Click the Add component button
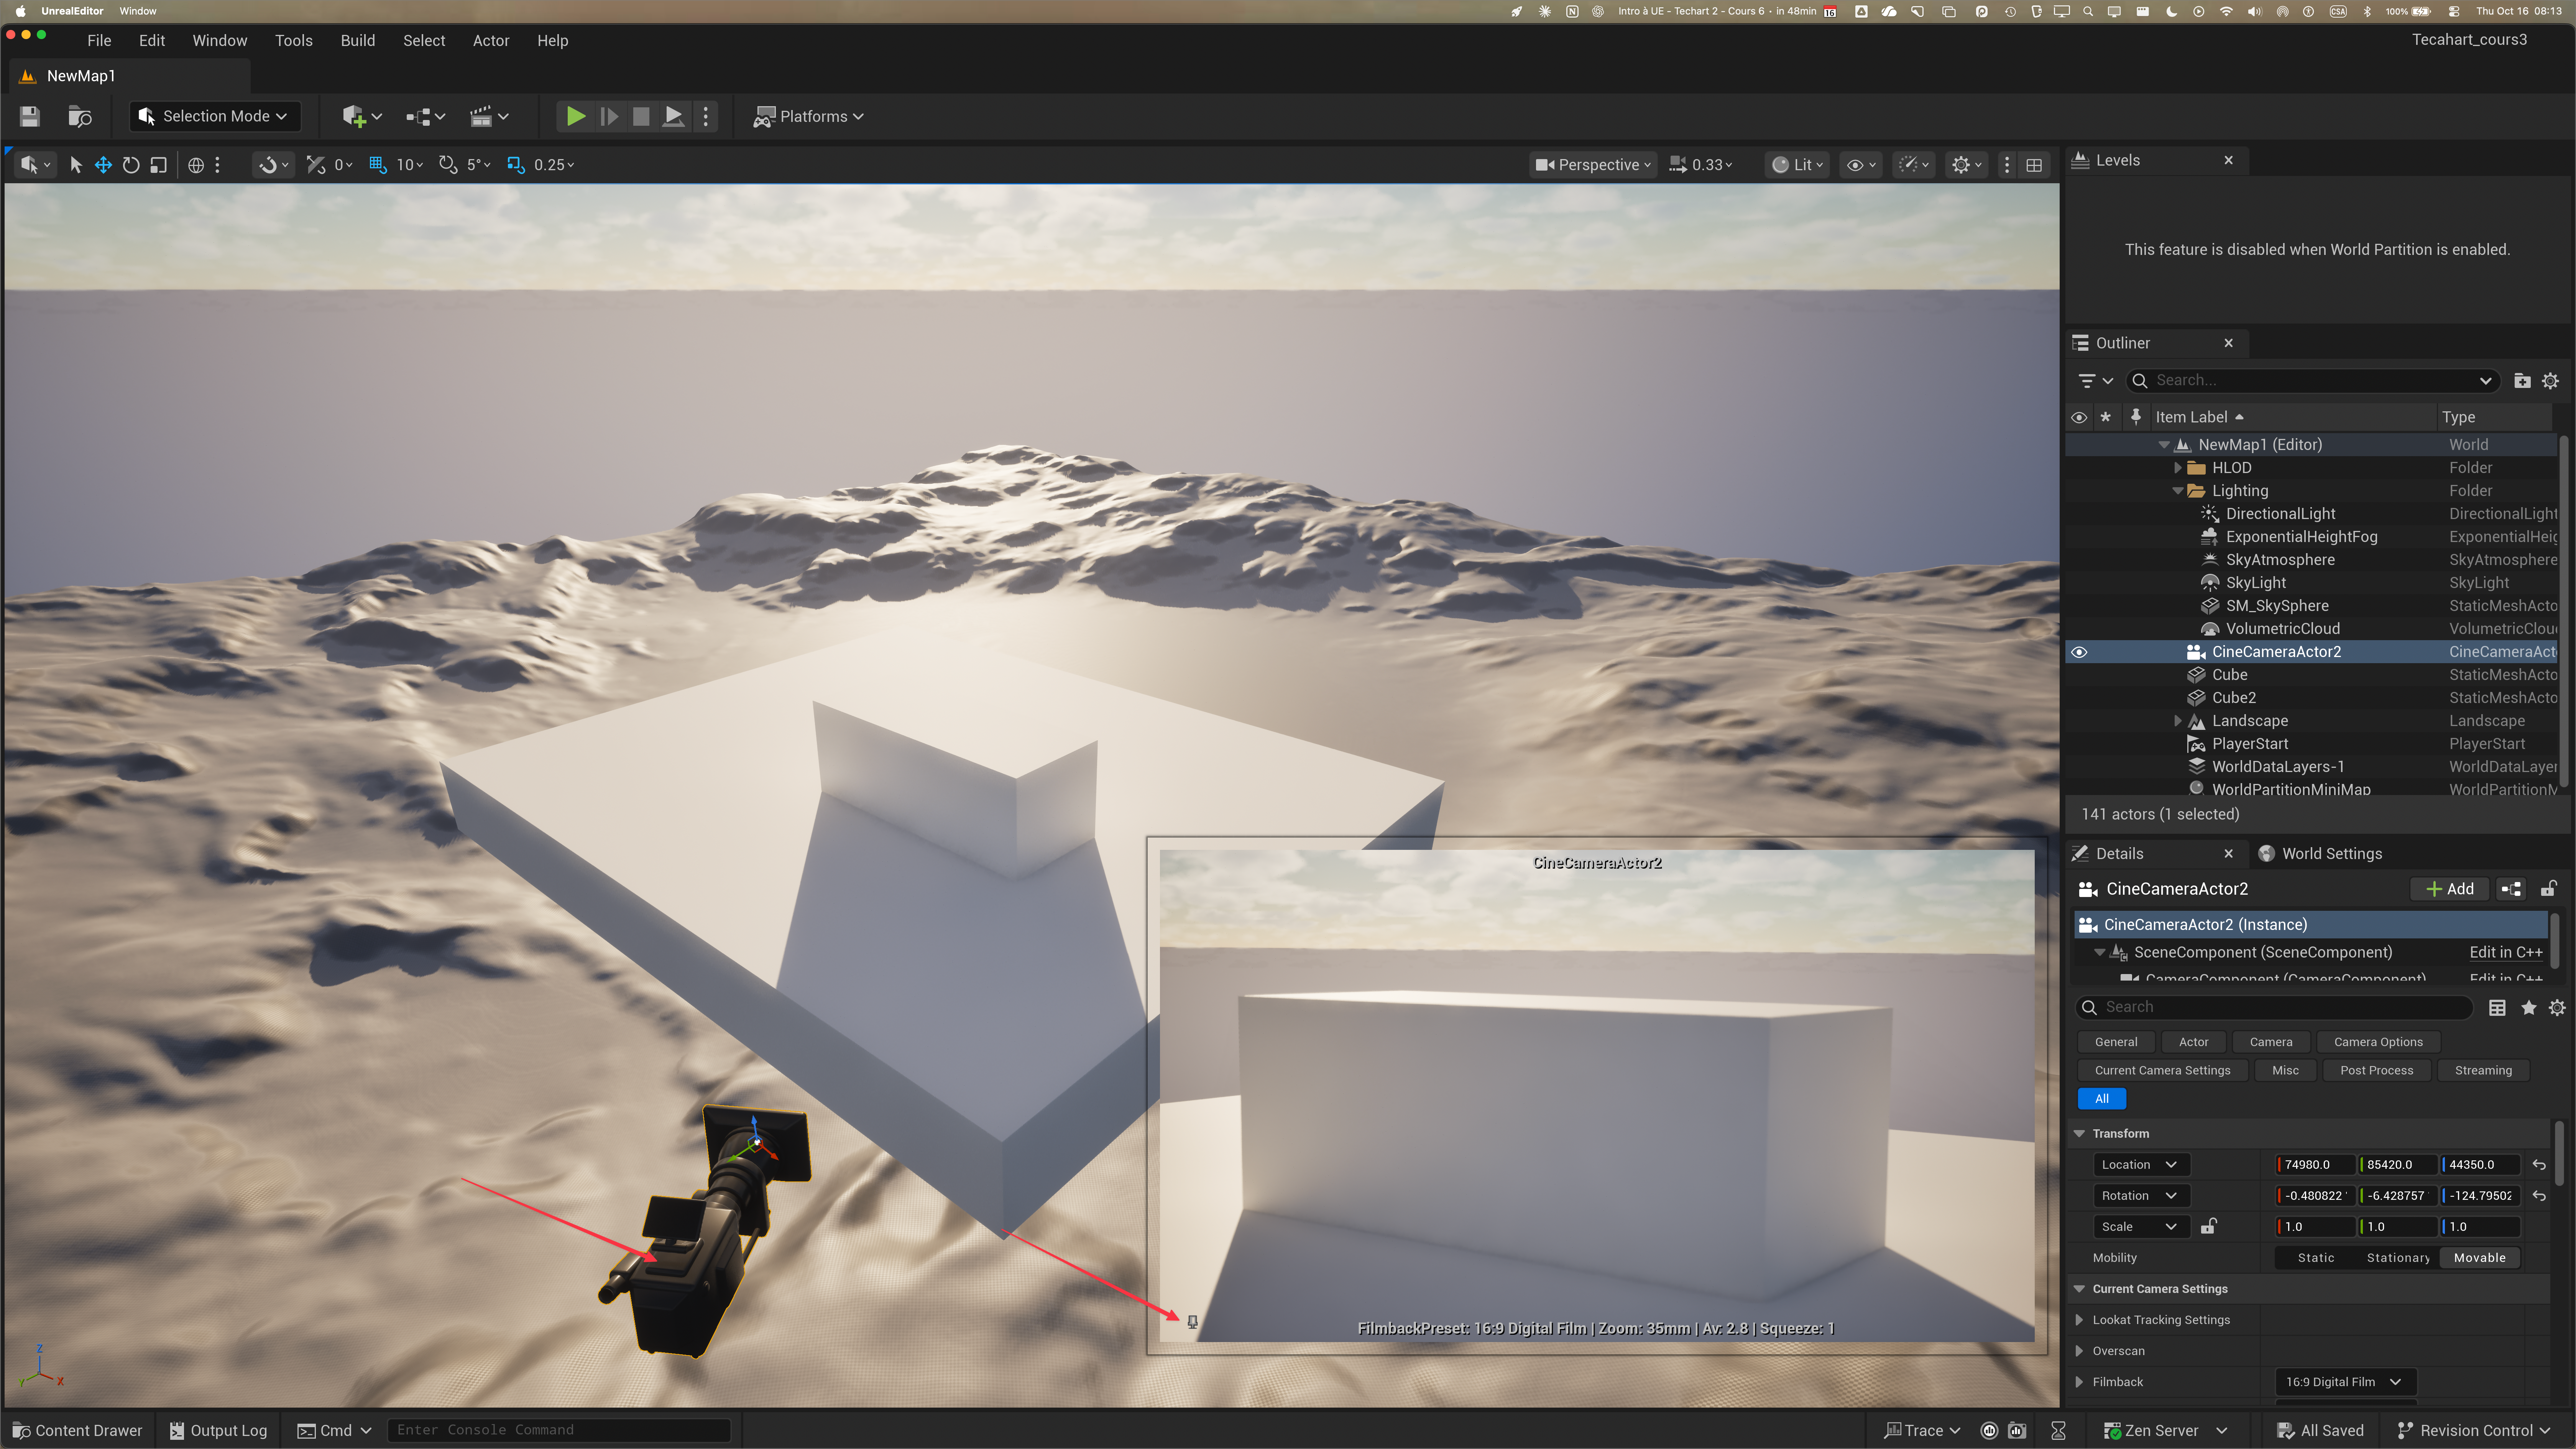The width and height of the screenshot is (2576, 1449). [x=2450, y=889]
